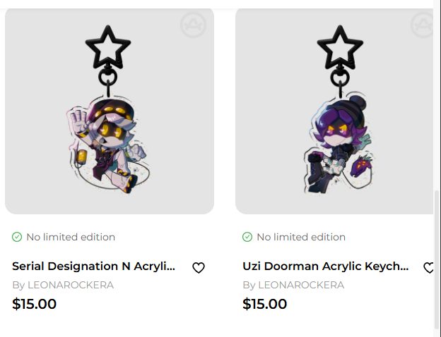This screenshot has height=337, width=441.
Task: Click the star clasp on the N keychain
Action: (x=107, y=47)
